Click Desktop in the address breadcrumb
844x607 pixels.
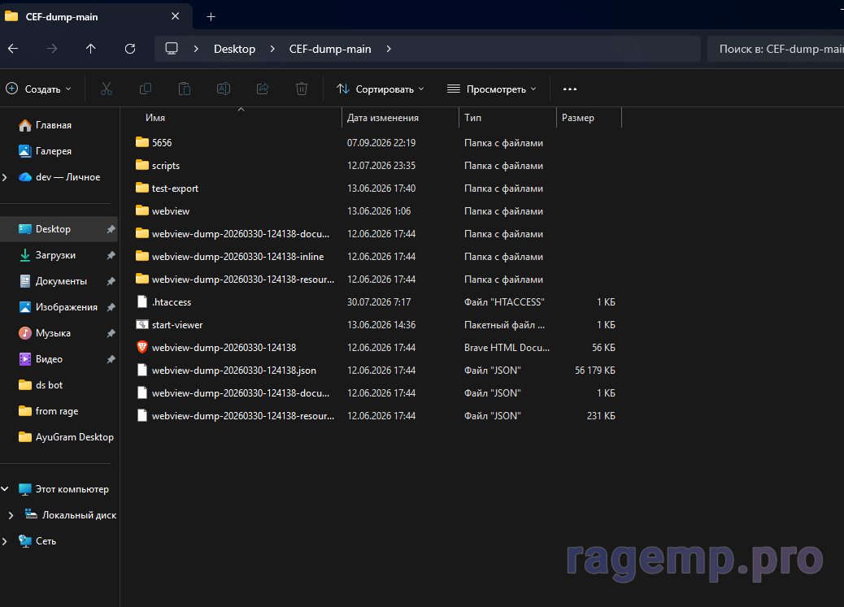pyautogui.click(x=235, y=49)
